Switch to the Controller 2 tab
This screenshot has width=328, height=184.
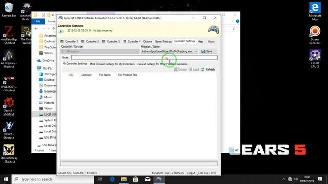(x=90, y=41)
